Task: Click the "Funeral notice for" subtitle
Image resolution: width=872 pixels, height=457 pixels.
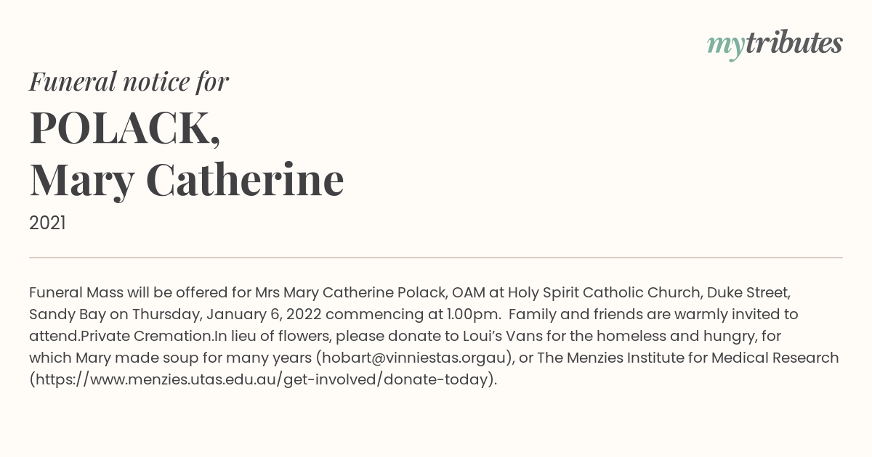Action: coord(129,81)
